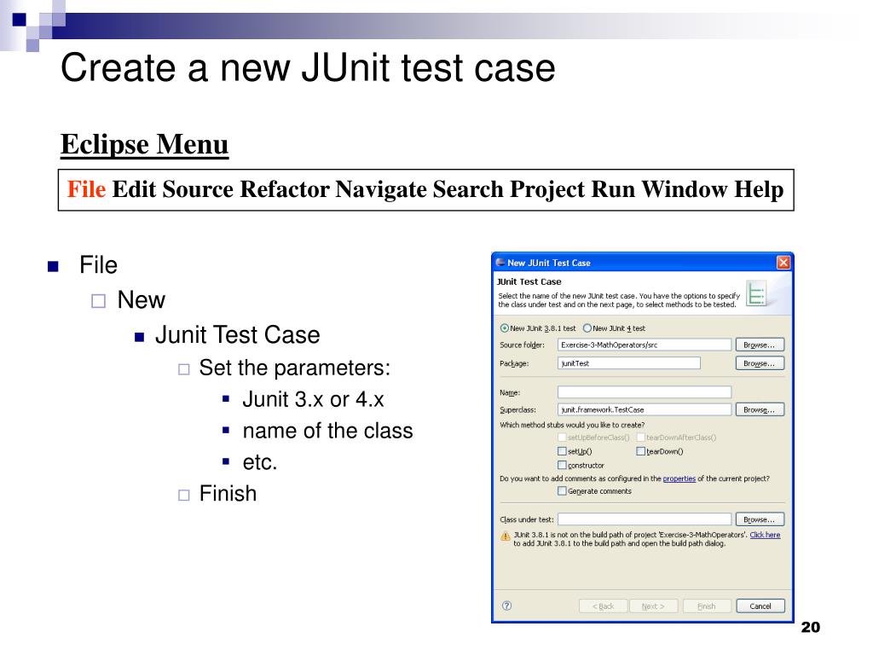Click the 'New' sub-bullet on the slide
The height and width of the screenshot is (655, 873).
(x=141, y=299)
